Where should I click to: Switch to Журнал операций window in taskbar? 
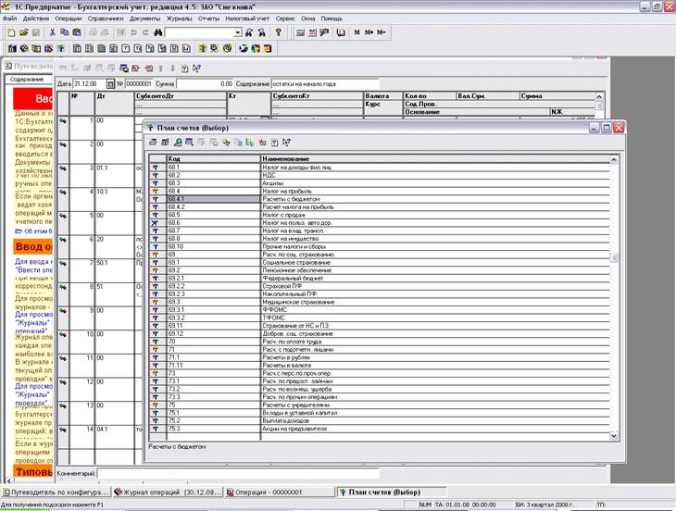tap(167, 492)
